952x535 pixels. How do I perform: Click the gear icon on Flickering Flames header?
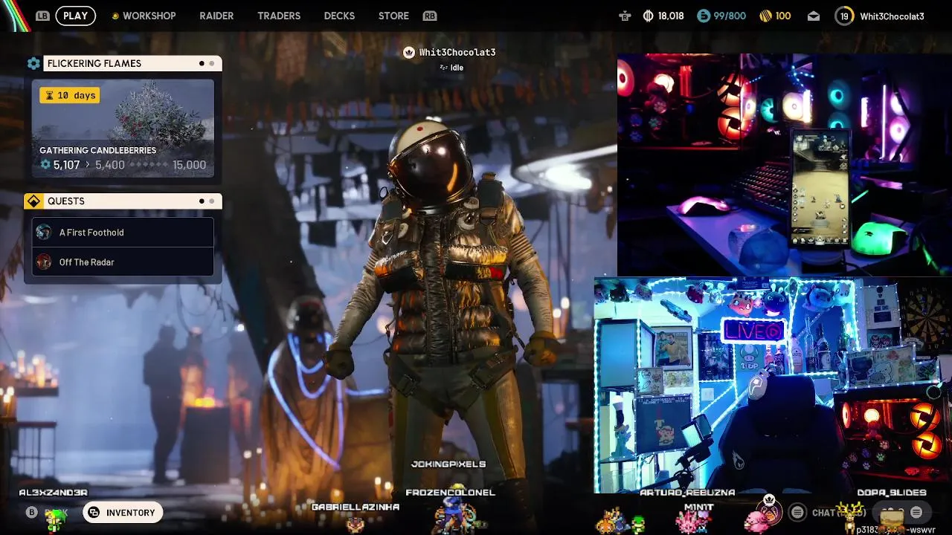tap(33, 63)
